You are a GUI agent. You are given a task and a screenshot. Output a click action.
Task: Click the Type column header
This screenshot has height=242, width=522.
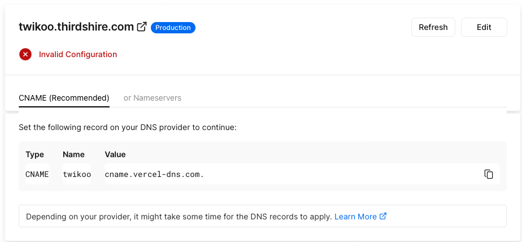pyautogui.click(x=35, y=154)
